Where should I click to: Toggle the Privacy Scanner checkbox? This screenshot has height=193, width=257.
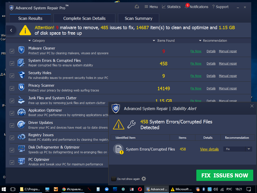[12, 88]
